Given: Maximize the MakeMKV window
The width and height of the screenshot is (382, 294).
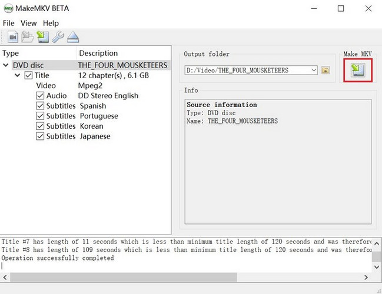Looking at the screenshot, I should (341, 8).
